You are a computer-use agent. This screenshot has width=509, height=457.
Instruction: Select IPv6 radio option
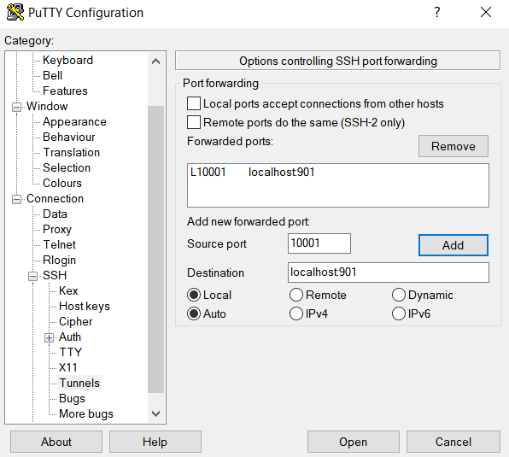398,313
